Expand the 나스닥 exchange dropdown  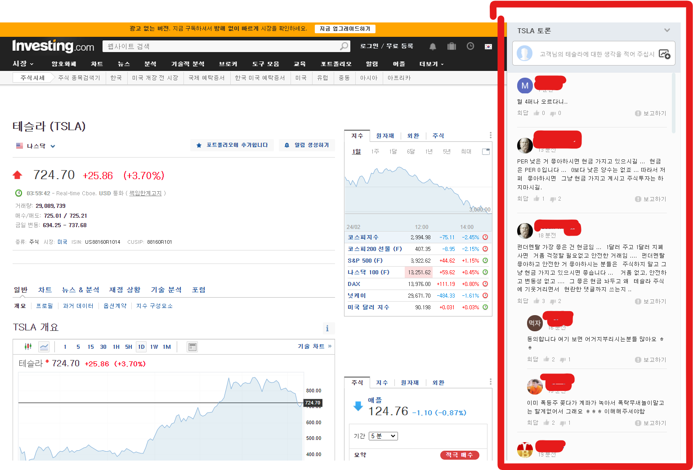point(36,146)
